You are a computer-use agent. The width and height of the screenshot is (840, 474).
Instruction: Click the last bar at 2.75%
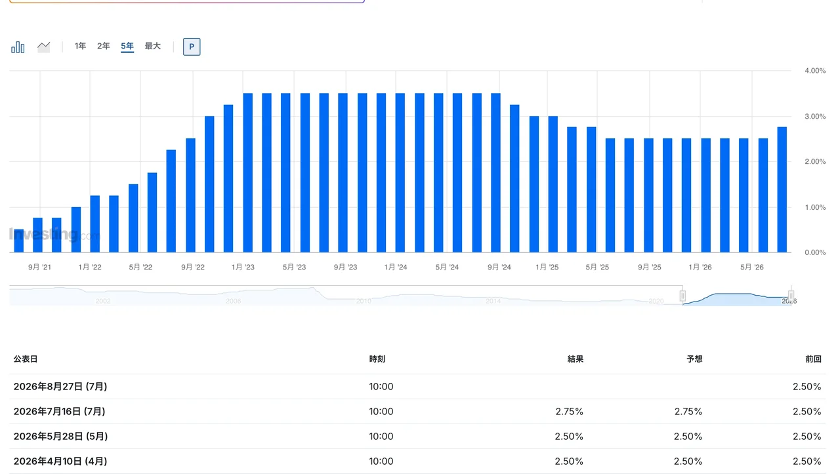pyautogui.click(x=782, y=189)
